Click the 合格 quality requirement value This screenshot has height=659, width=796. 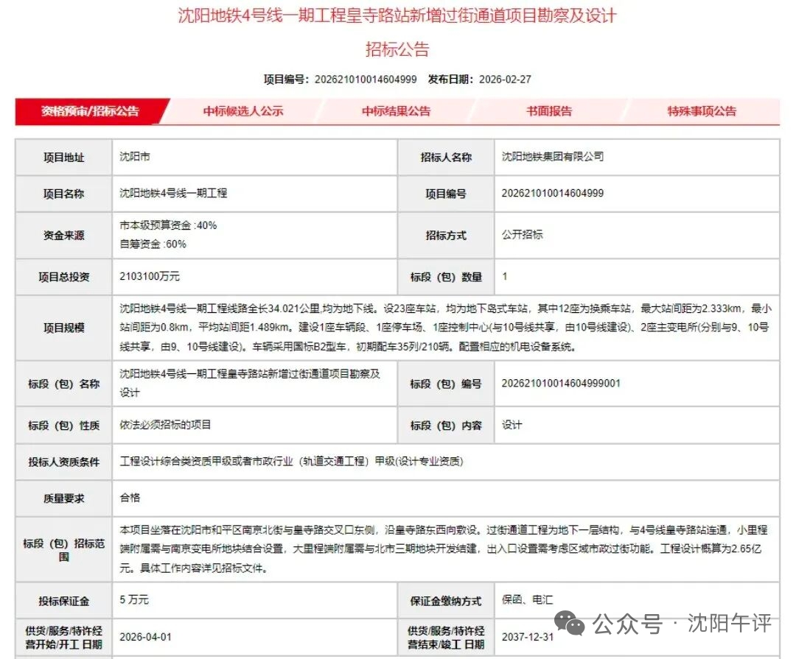click(130, 498)
